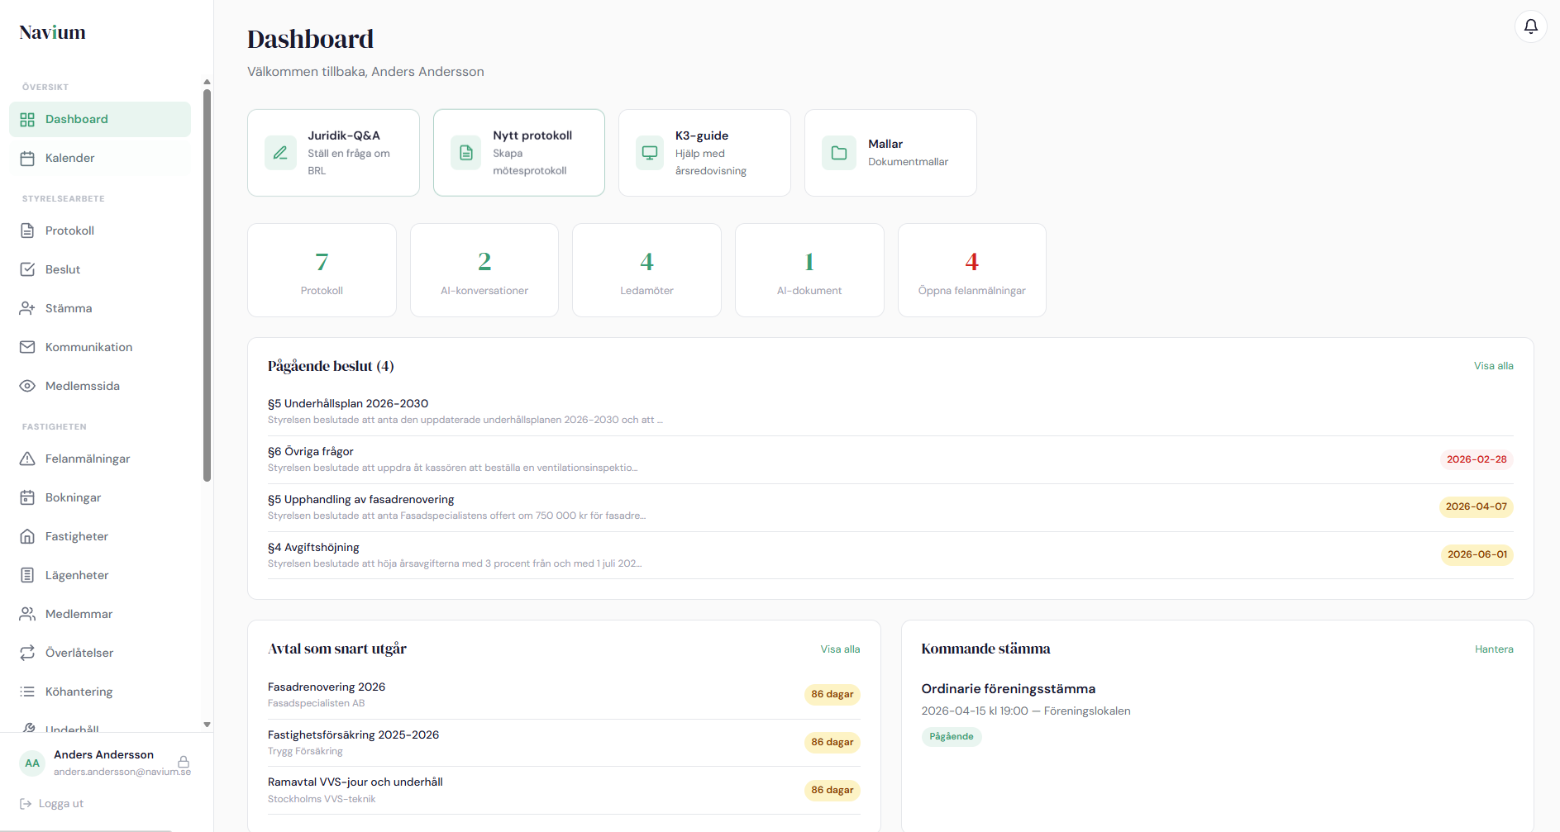Open Kalender in the sidebar
The height and width of the screenshot is (832, 1560).
point(70,158)
